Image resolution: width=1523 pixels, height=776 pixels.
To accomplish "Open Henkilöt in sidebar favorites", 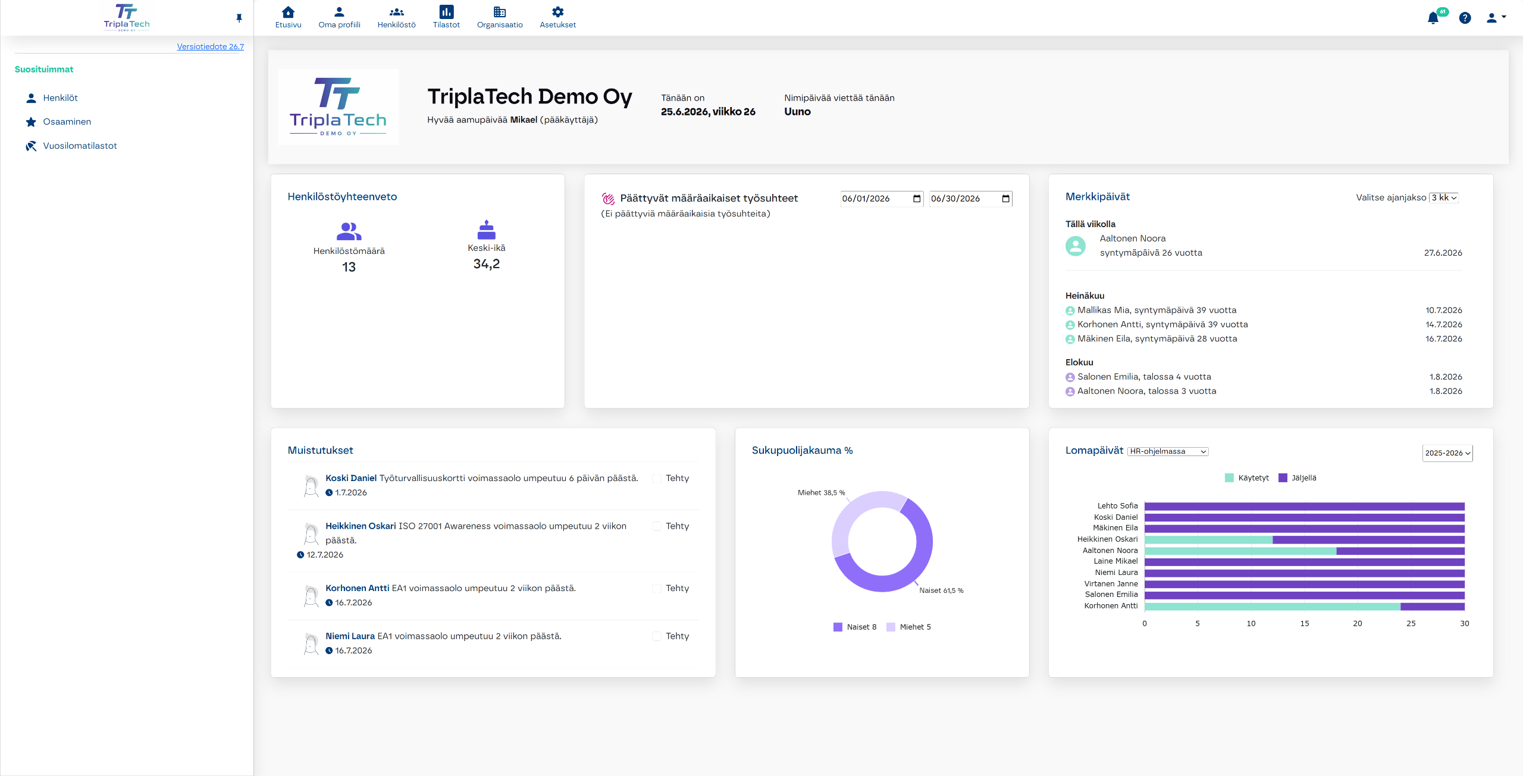I will click(x=61, y=98).
